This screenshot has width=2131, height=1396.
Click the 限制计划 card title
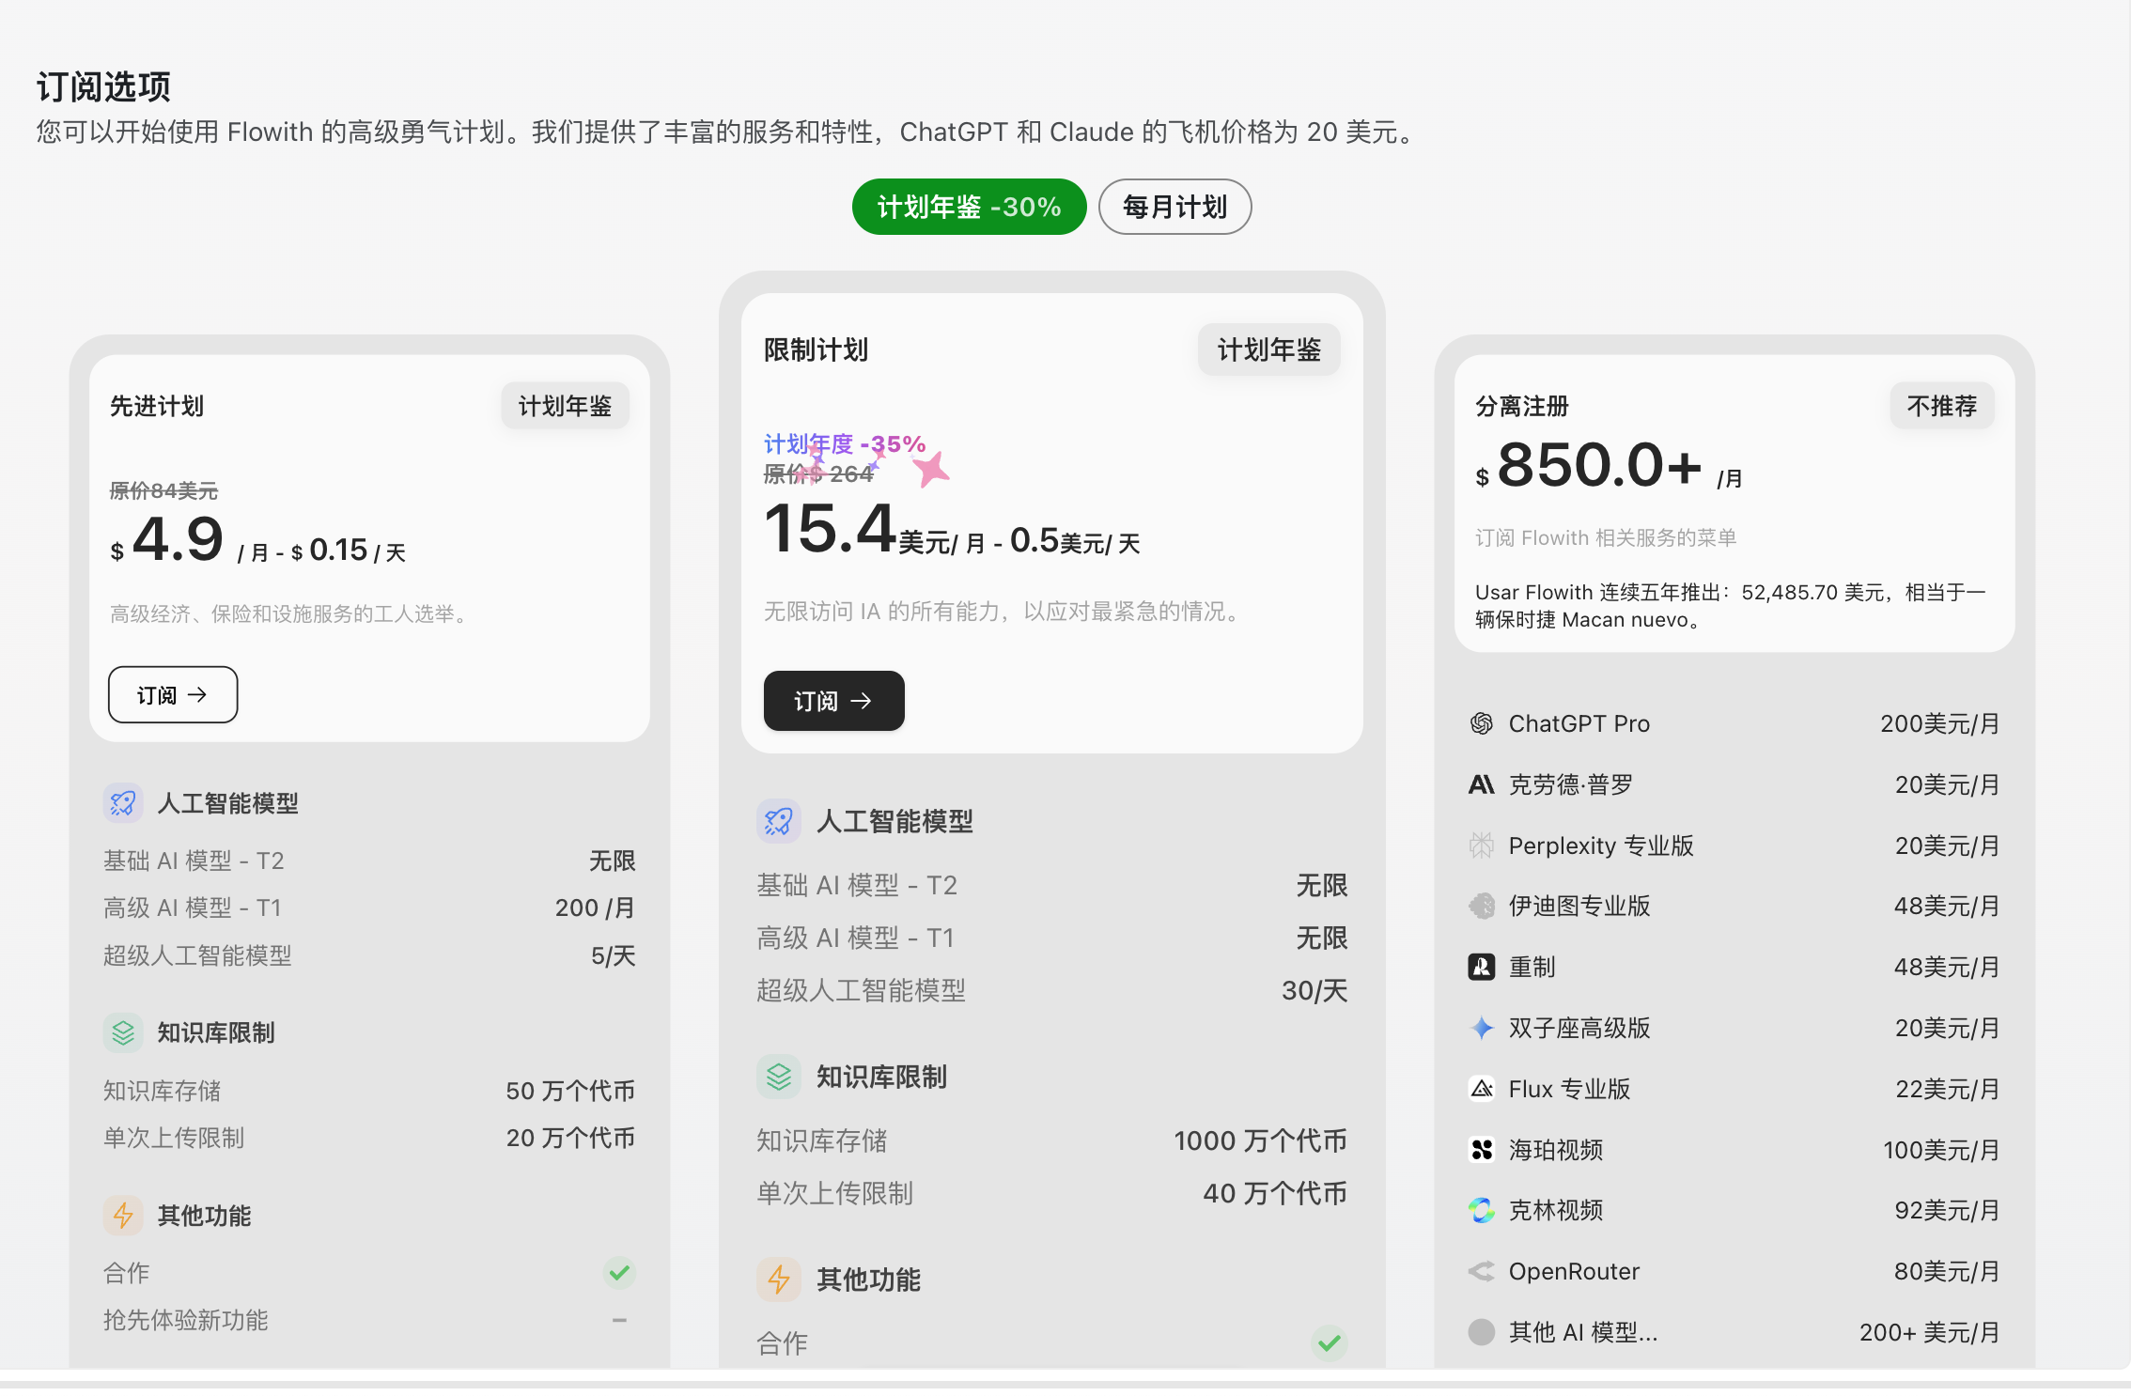[x=816, y=350]
